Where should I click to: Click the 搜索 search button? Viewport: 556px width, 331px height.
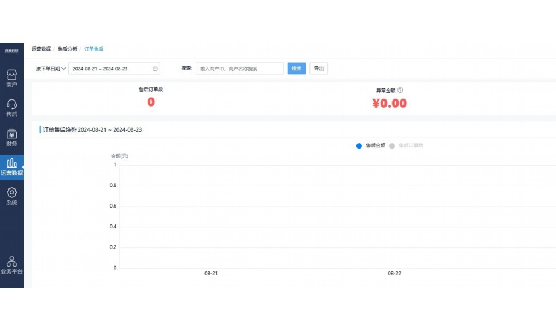coord(296,68)
